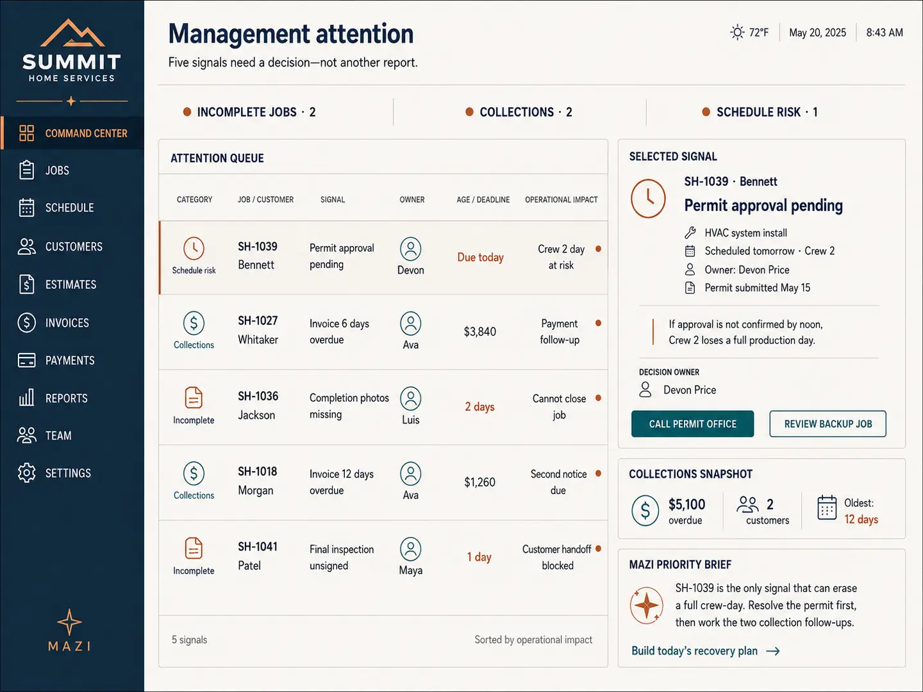Click the Age / Deadline column header
Viewport: 923px width, 692px height.
(x=483, y=200)
